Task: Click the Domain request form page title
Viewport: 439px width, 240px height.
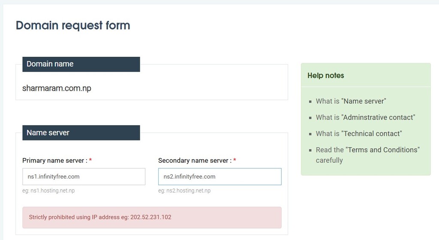Action: pyautogui.click(x=73, y=26)
